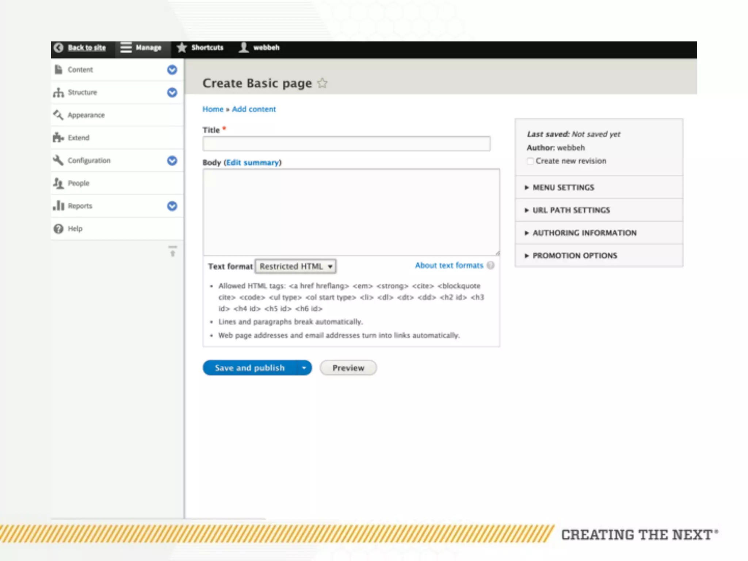Image resolution: width=748 pixels, height=561 pixels.
Task: Click the webbeh user icon
Action: 244,47
